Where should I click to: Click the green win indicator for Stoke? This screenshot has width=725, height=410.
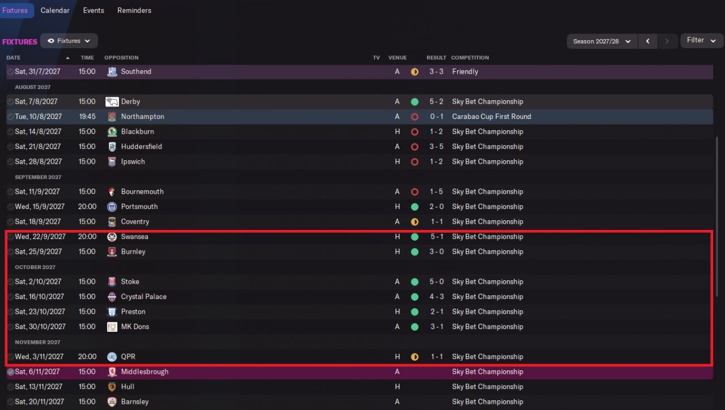pos(415,281)
